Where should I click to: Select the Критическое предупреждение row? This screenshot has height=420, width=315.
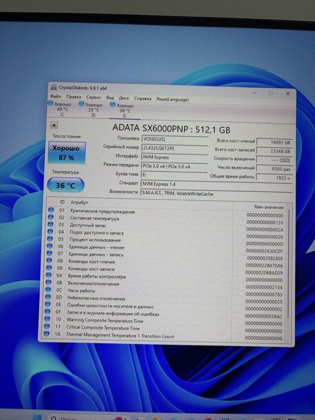166,212
